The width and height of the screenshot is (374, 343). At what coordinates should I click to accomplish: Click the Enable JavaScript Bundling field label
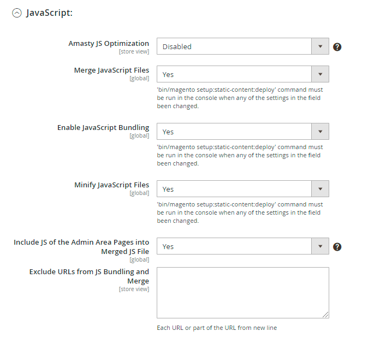coord(103,128)
